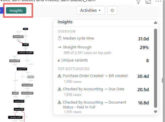Click the filter funnel icon
The width and height of the screenshot is (165, 122).
pyautogui.click(x=138, y=1)
